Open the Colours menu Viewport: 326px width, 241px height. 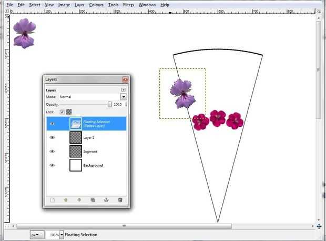pyautogui.click(x=96, y=5)
